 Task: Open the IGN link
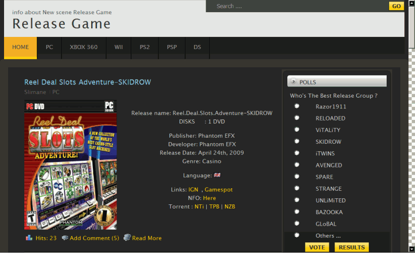point(193,190)
